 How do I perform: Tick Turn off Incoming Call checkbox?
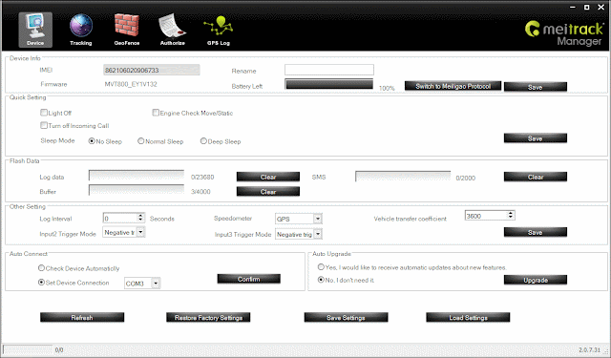44,125
